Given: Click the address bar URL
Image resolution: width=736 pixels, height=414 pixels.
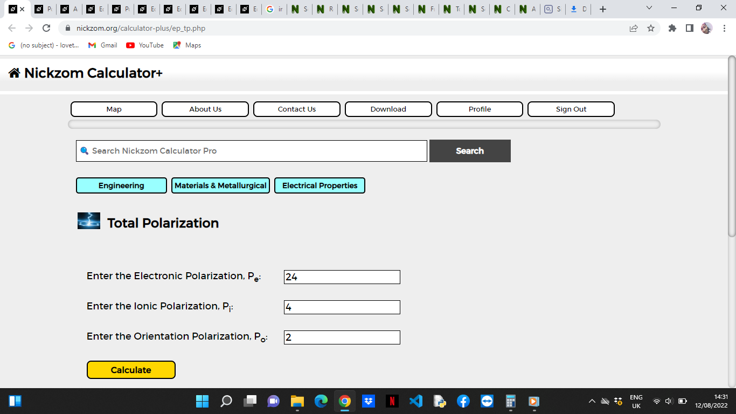Looking at the screenshot, I should tap(141, 28).
